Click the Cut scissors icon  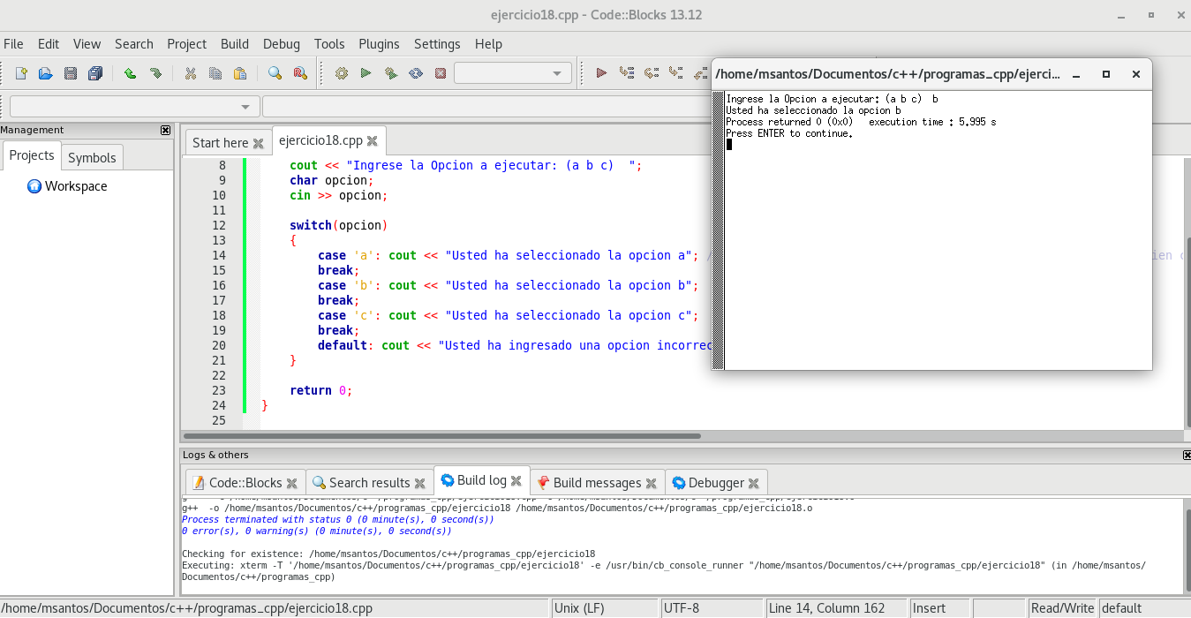coord(190,73)
